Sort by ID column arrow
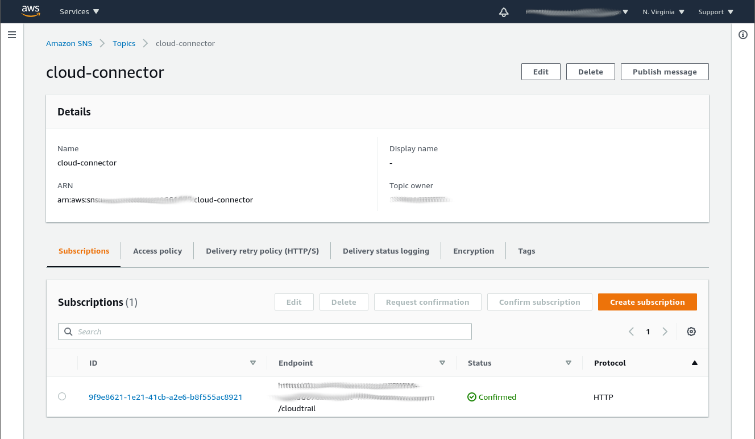 click(253, 363)
